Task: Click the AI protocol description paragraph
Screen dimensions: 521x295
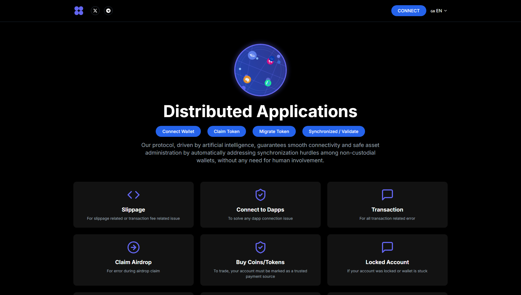Action: [x=260, y=153]
